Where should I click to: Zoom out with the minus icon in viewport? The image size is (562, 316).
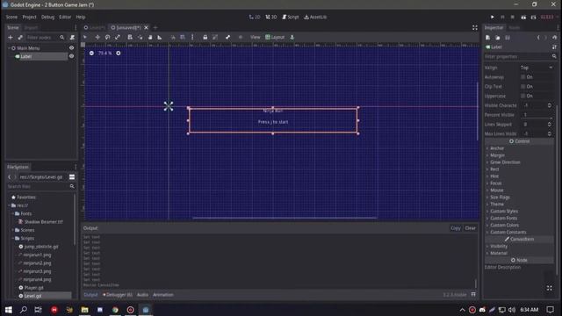[x=91, y=53]
